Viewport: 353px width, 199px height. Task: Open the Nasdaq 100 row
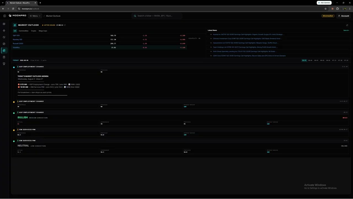click(99, 40)
